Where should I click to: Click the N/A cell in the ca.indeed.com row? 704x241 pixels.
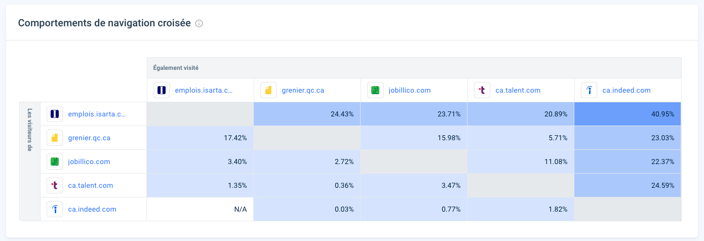[x=200, y=209]
